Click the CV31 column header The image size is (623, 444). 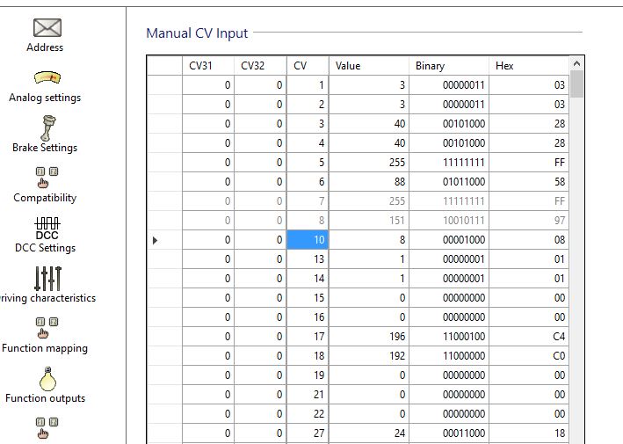[208, 66]
